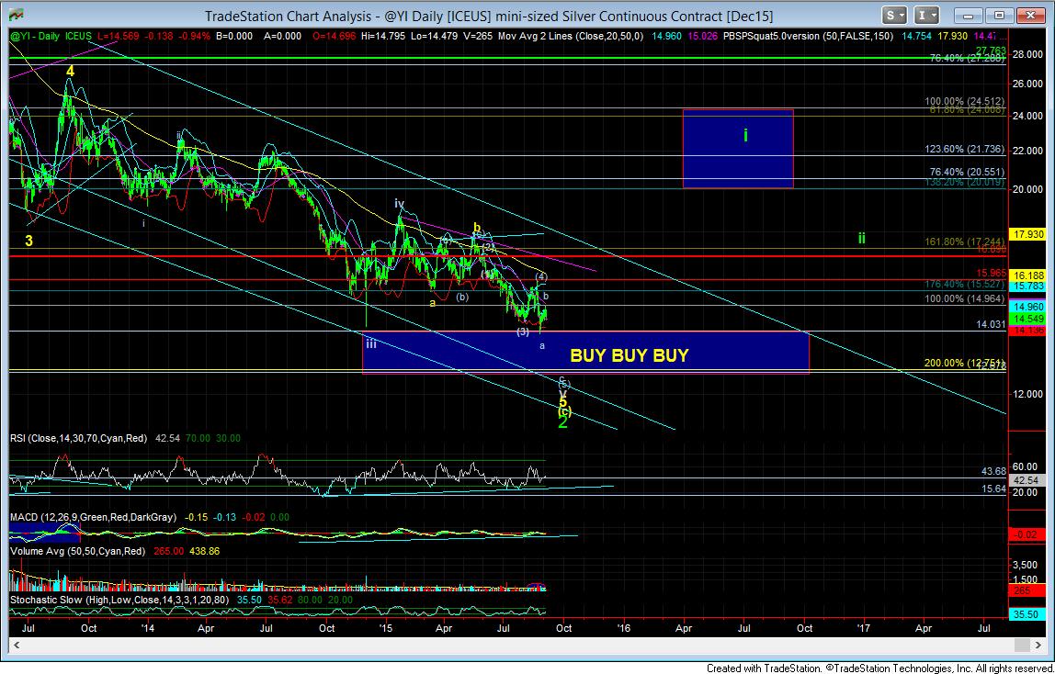Close the chart analysis window
This screenshot has width=1055, height=674.
pyautogui.click(x=1033, y=16)
